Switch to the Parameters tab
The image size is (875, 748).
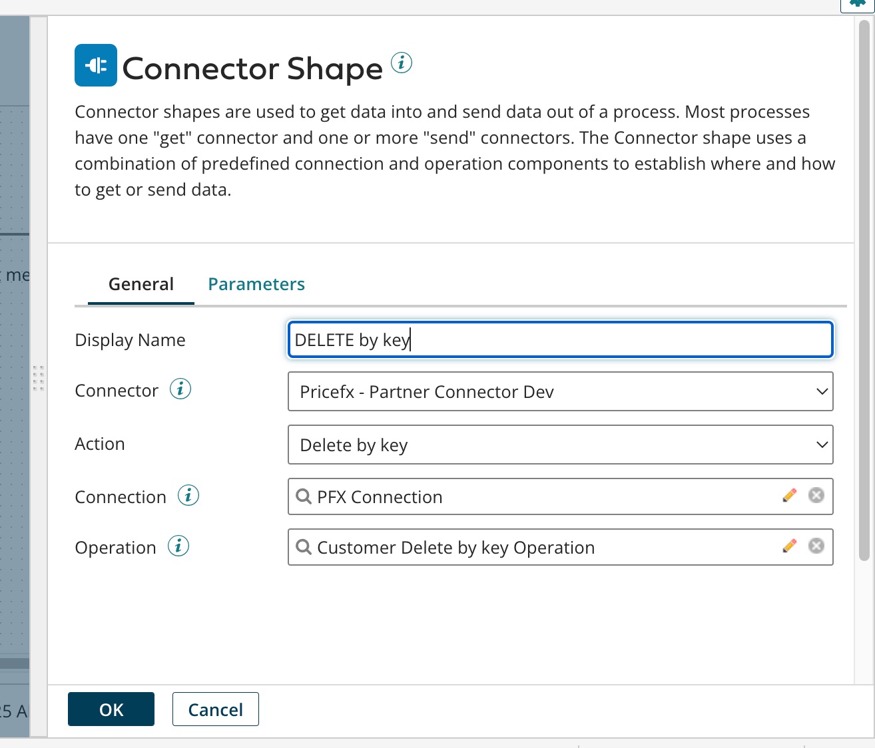click(256, 284)
